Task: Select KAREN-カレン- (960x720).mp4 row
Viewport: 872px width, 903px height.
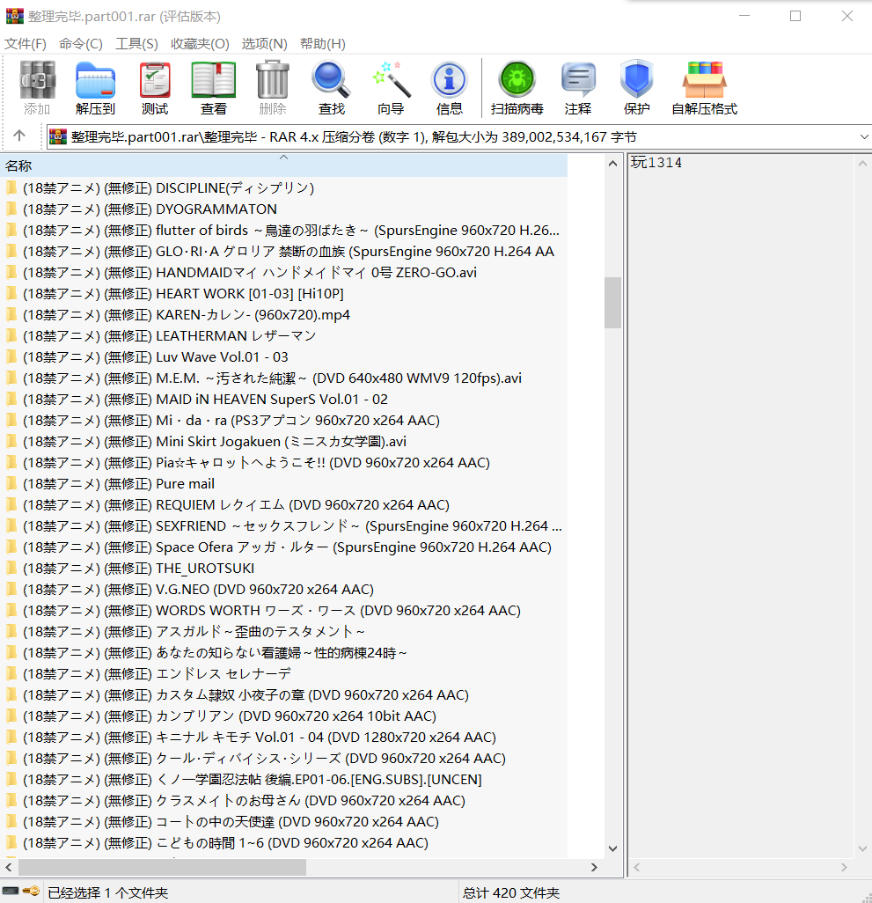Action: pyautogui.click(x=283, y=315)
